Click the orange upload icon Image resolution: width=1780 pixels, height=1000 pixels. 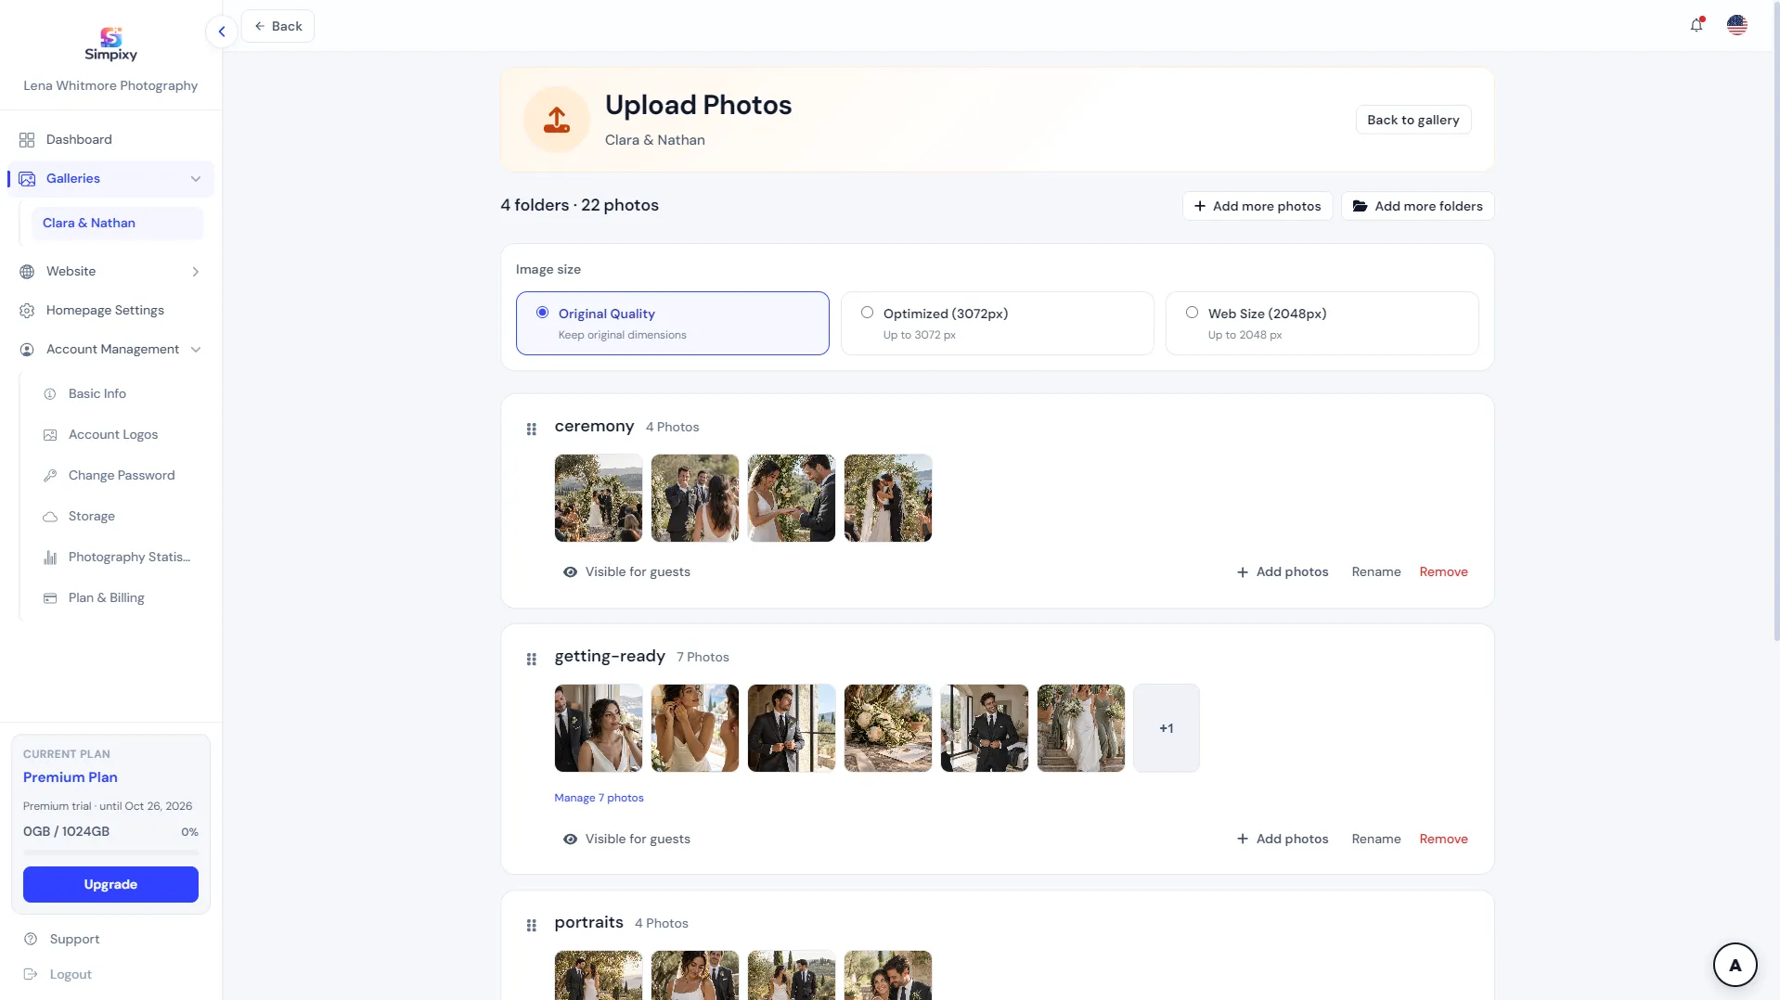tap(557, 120)
